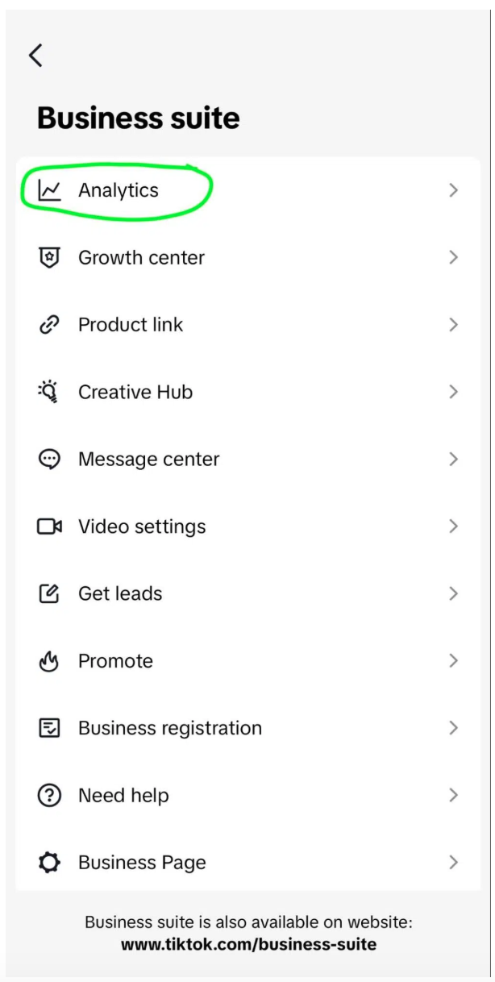The height and width of the screenshot is (982, 495).
Task: Tap the Business Page text
Action: point(142,863)
